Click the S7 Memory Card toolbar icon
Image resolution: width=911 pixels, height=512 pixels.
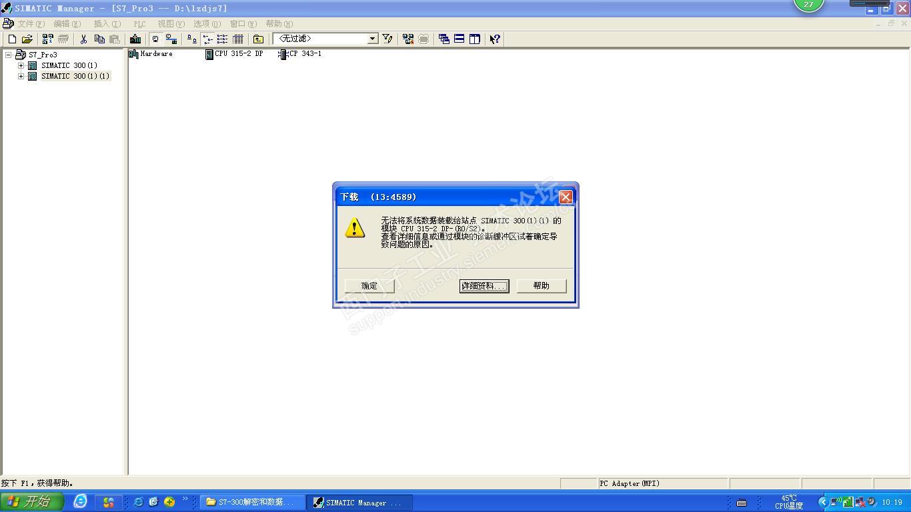point(63,39)
